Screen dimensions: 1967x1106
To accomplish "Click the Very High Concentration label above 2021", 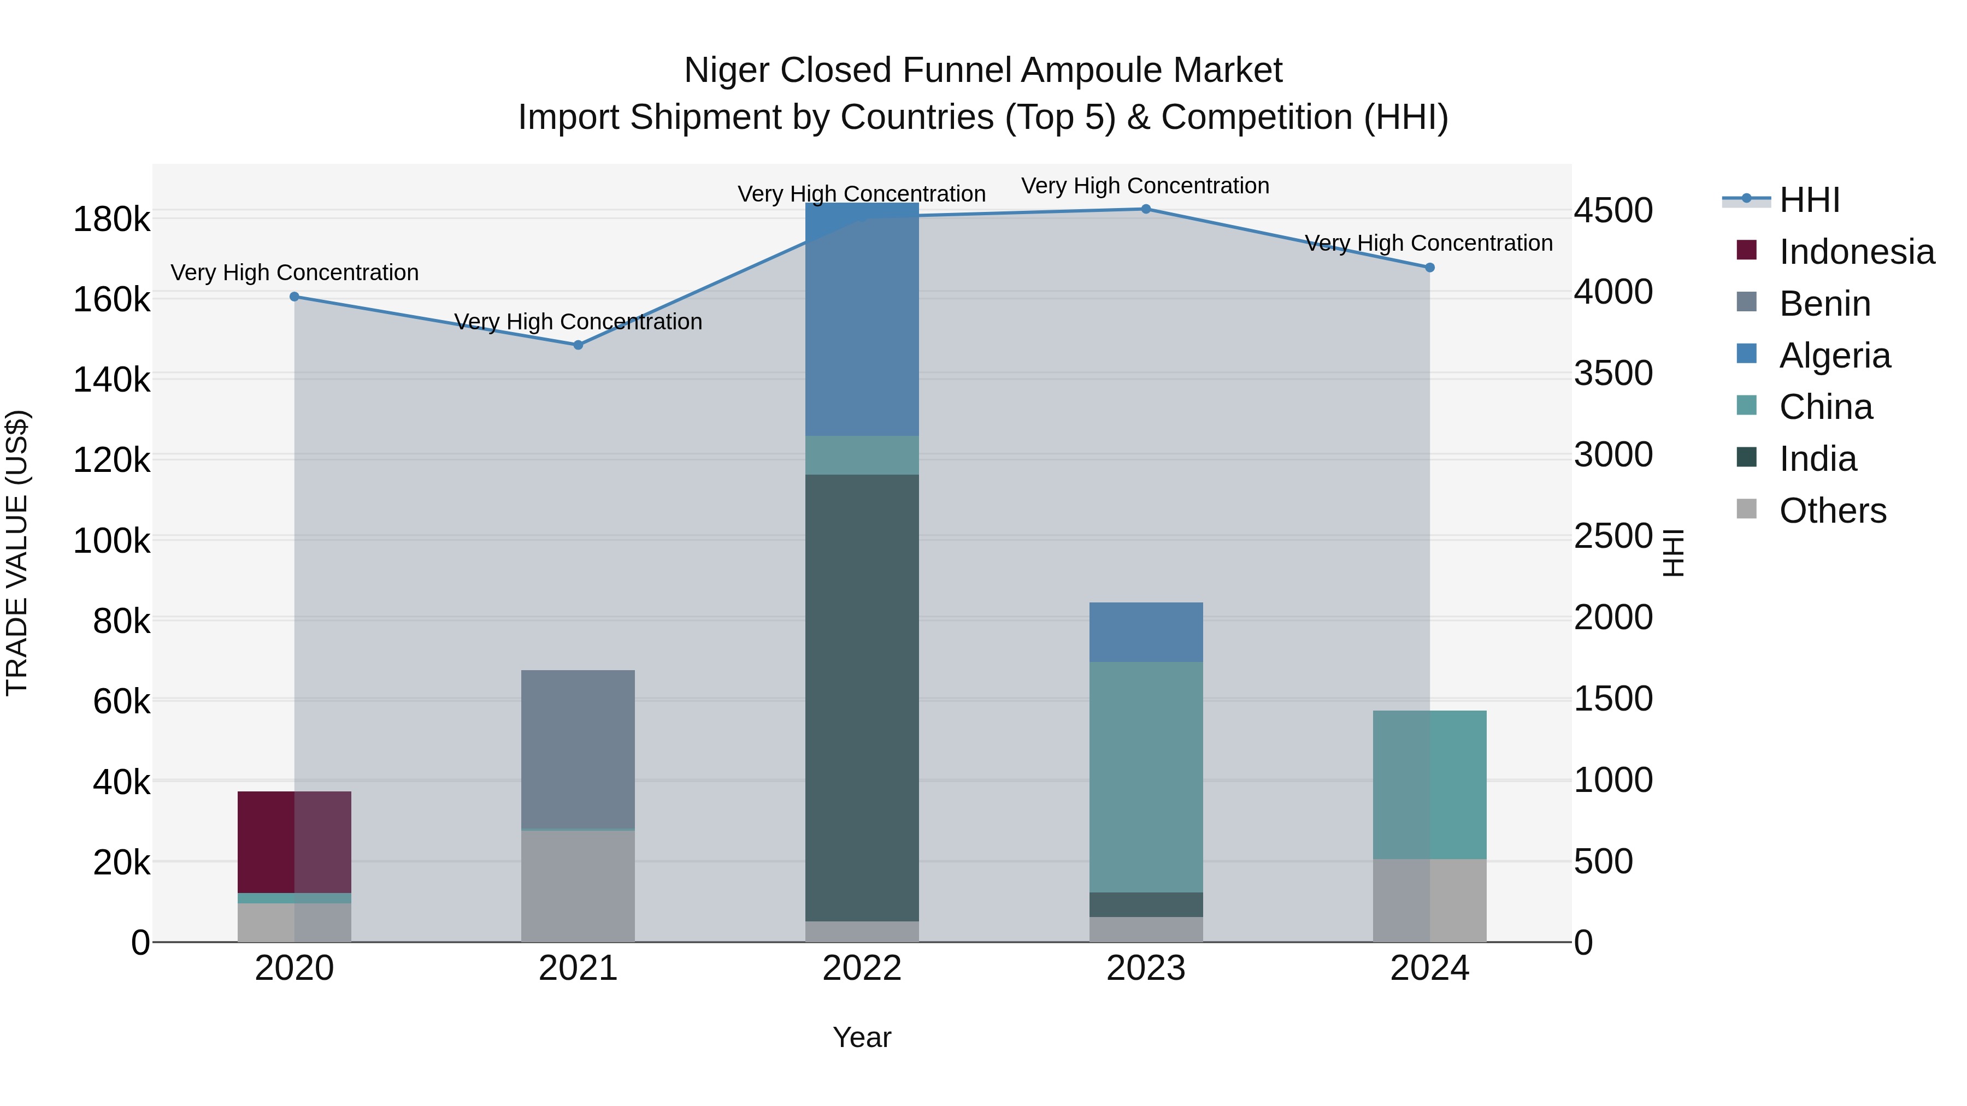I will point(578,321).
